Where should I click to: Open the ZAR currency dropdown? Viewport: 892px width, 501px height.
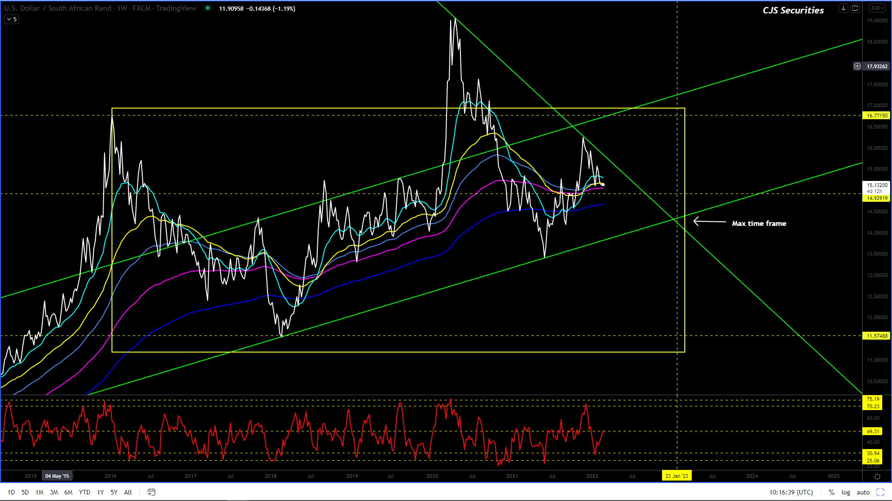tap(877, 8)
